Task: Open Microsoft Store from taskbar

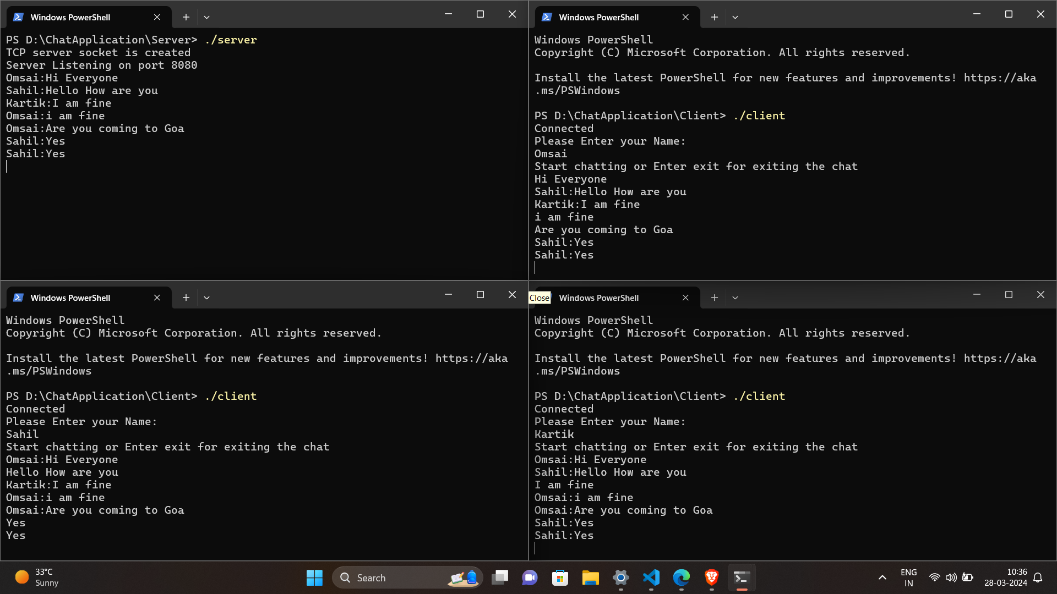Action: point(560,577)
